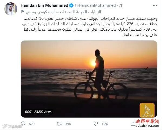This screenshot has height=130, width=162.
Task: Open the three-dot more options menu
Action: click(x=155, y=5)
